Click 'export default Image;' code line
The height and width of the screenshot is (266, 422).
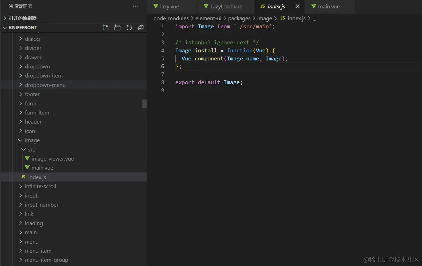[209, 82]
